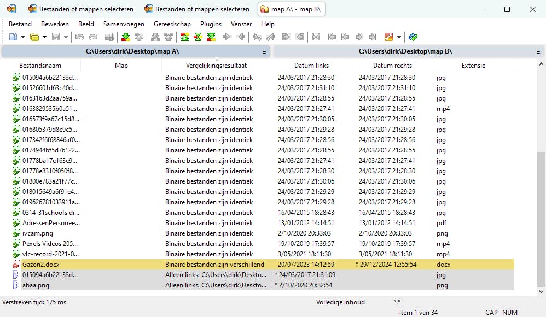Sort by the Vergelijkingsresultaat column header

(216, 66)
